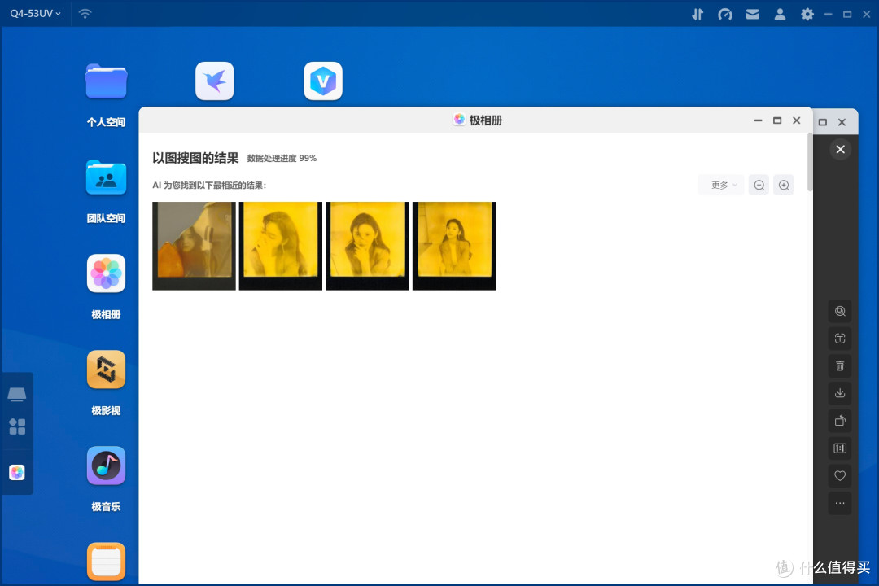The width and height of the screenshot is (879, 586).
Task: Open the first search result photo
Action: pyautogui.click(x=194, y=246)
